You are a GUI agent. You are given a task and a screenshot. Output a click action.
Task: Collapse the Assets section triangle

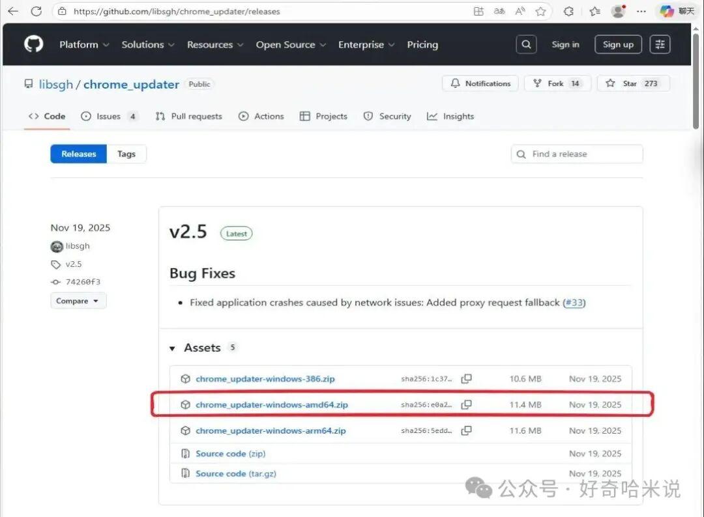click(x=172, y=348)
